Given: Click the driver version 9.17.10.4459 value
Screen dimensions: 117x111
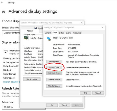Looking at the screenshot, I should click(73, 52).
